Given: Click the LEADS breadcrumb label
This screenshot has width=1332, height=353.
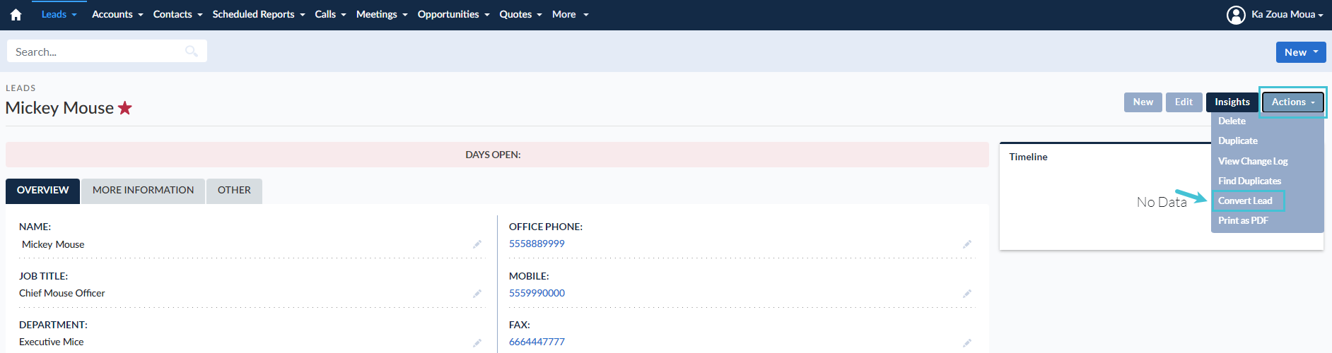Looking at the screenshot, I should [21, 88].
